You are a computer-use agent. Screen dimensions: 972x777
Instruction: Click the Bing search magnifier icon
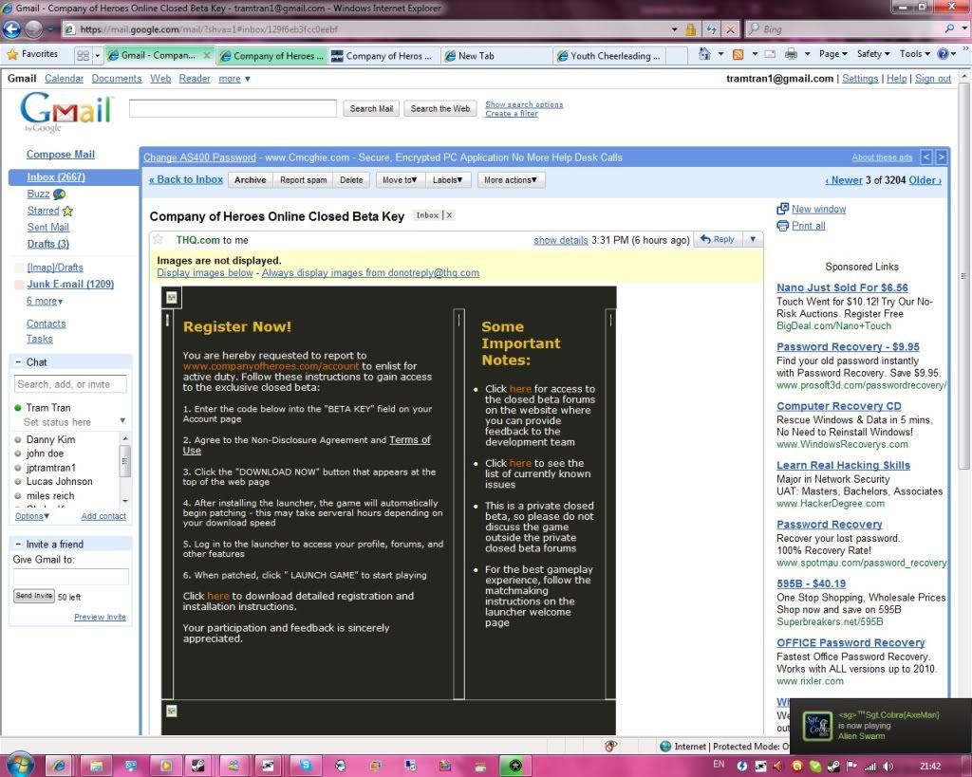tap(949, 28)
